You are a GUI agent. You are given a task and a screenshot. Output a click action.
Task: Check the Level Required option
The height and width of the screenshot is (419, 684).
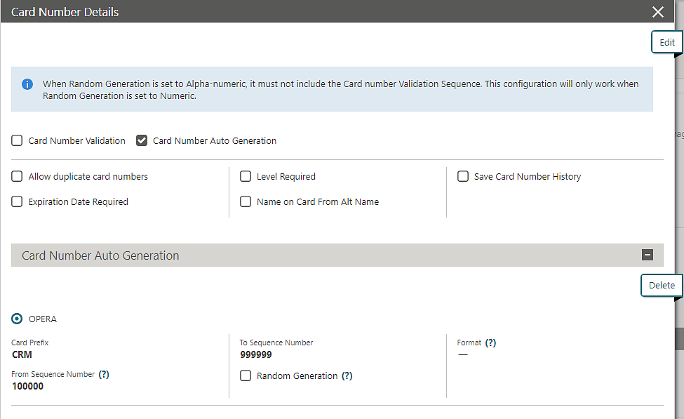(x=245, y=176)
